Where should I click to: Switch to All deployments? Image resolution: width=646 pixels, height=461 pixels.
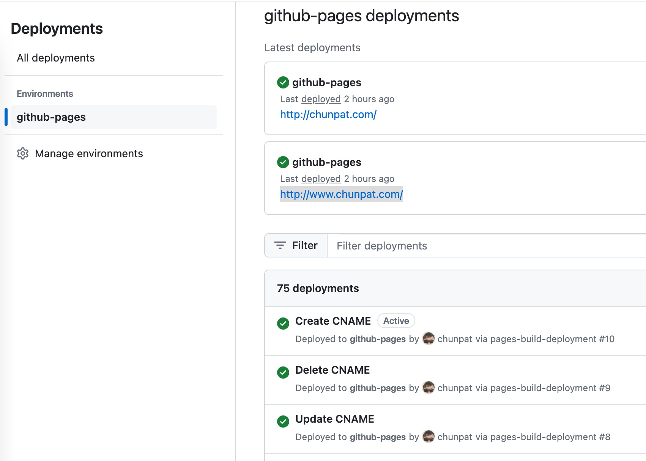click(x=56, y=58)
